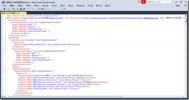189x100 pixels.
Task: Click the Save All toolbar icon
Action: (24, 9)
